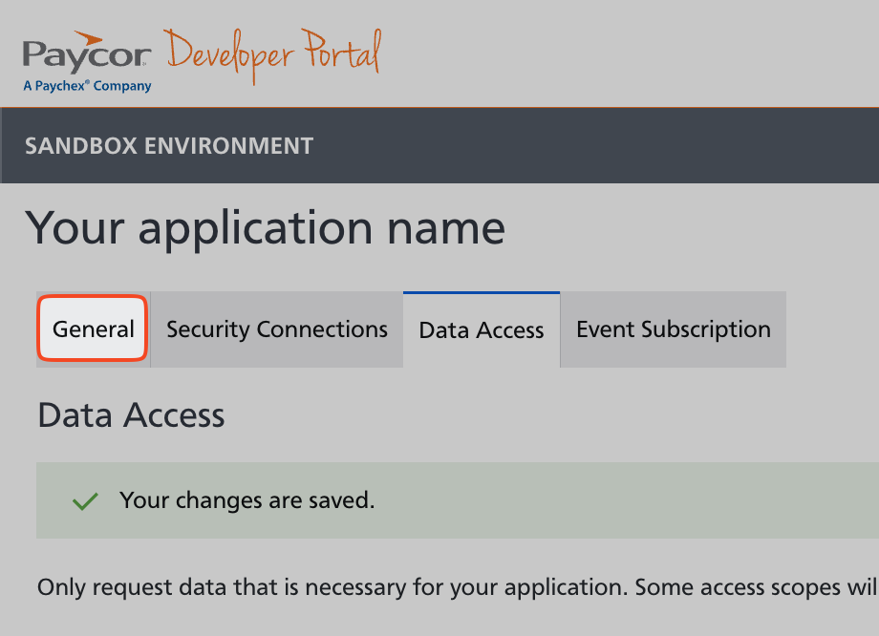Viewport: 879px width, 636px height.
Task: Click the handwritten 'Developer' word in header
Action: pyautogui.click(x=226, y=53)
